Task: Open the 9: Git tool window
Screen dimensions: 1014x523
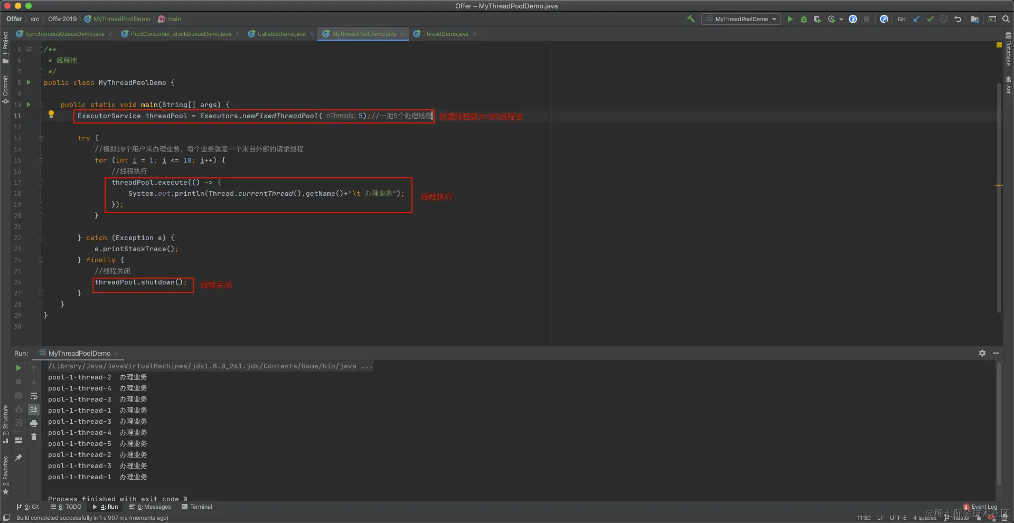Action: 28,507
